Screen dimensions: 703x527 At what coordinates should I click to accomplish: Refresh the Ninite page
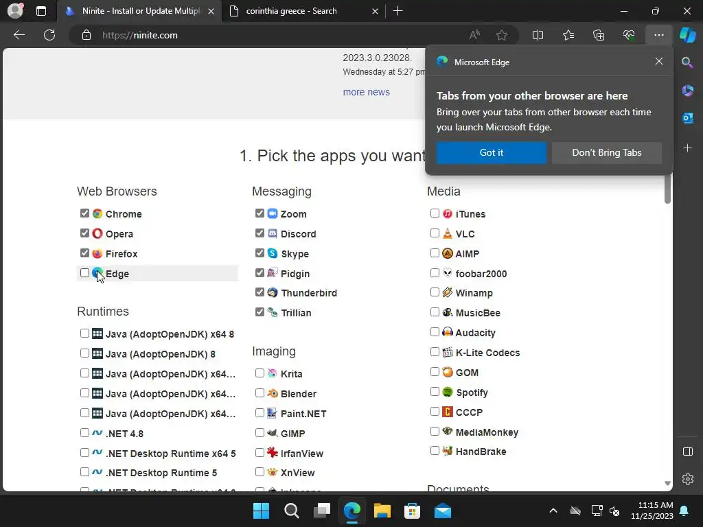click(49, 35)
